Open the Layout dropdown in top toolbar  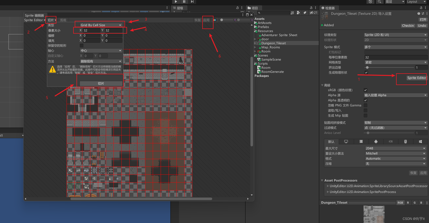tap(416, 2)
